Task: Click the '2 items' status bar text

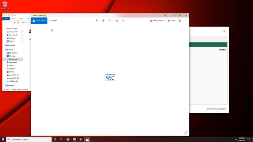Action: click(7, 90)
